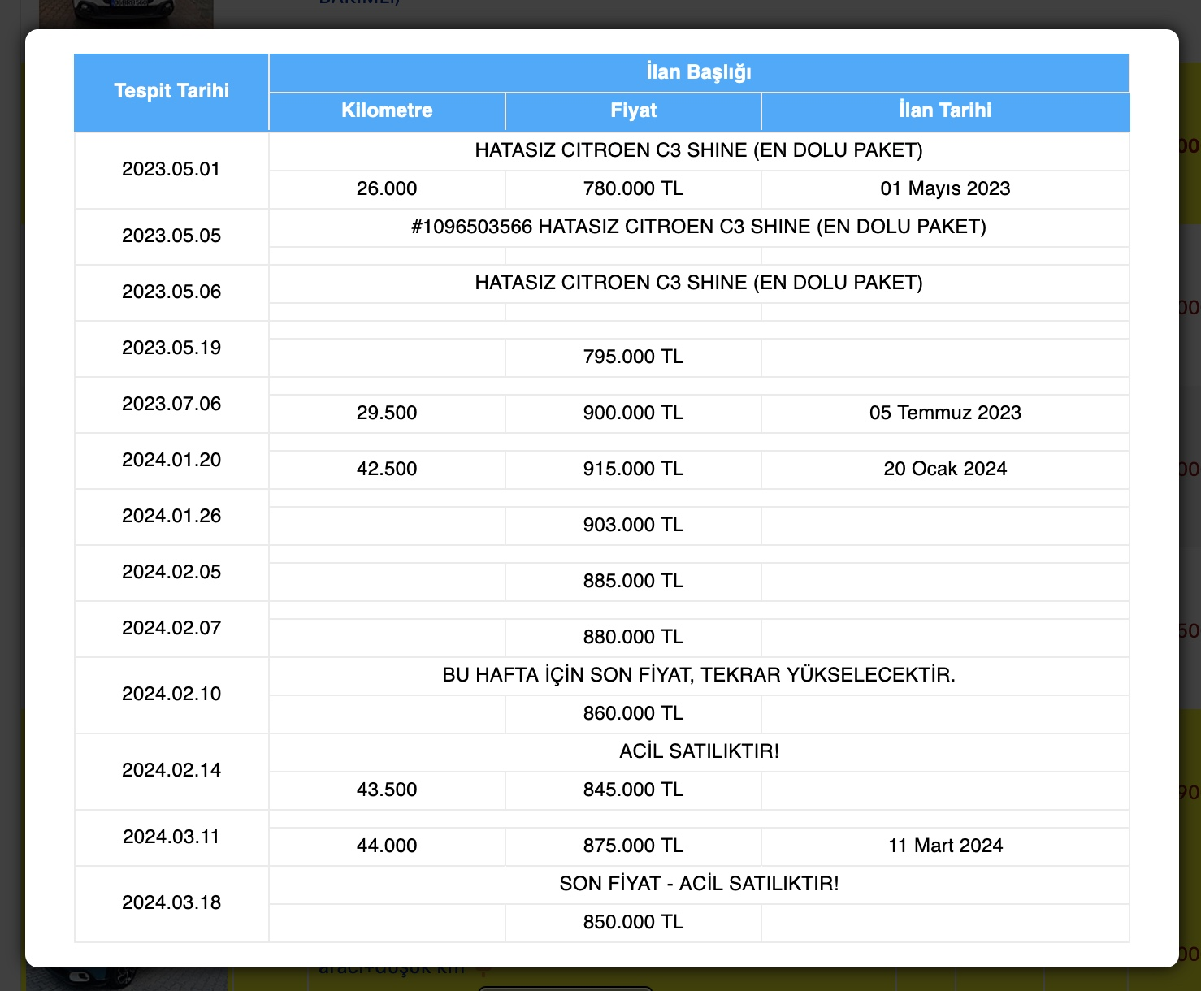Select the detection date 2023.07.06
1201x991 pixels.
[171, 404]
